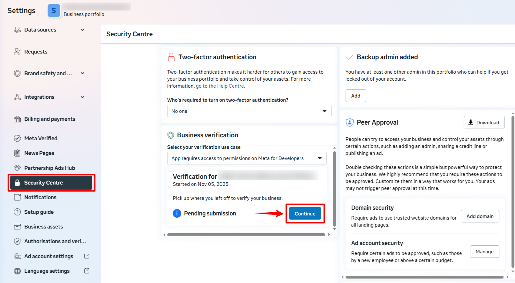Follow the 'go to the Help Centre' link

pyautogui.click(x=220, y=86)
